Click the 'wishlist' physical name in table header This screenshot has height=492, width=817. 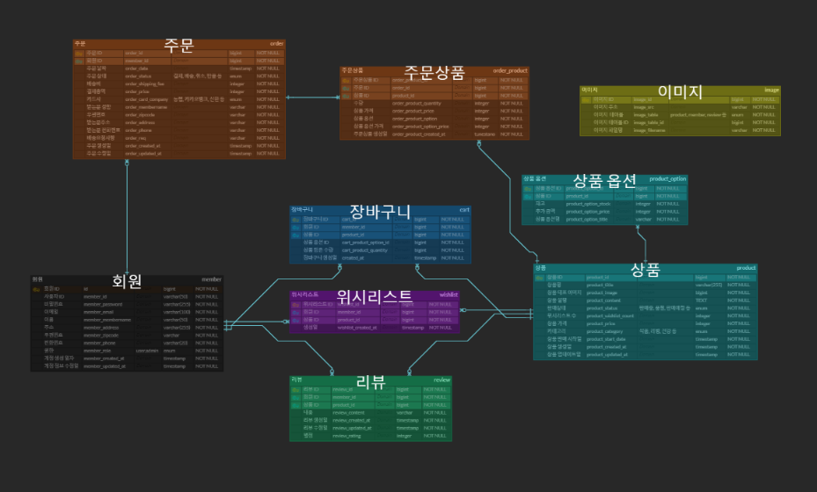[x=449, y=294]
